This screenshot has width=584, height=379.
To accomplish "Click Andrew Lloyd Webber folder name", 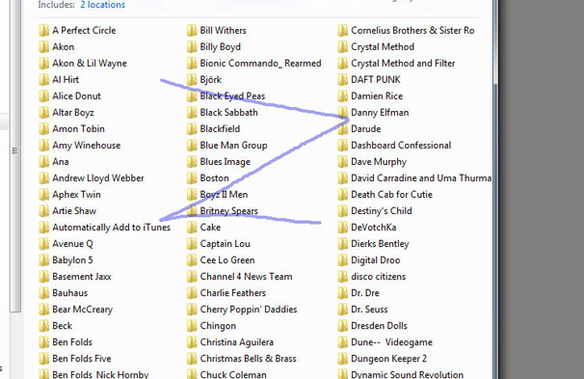I will tap(98, 178).
